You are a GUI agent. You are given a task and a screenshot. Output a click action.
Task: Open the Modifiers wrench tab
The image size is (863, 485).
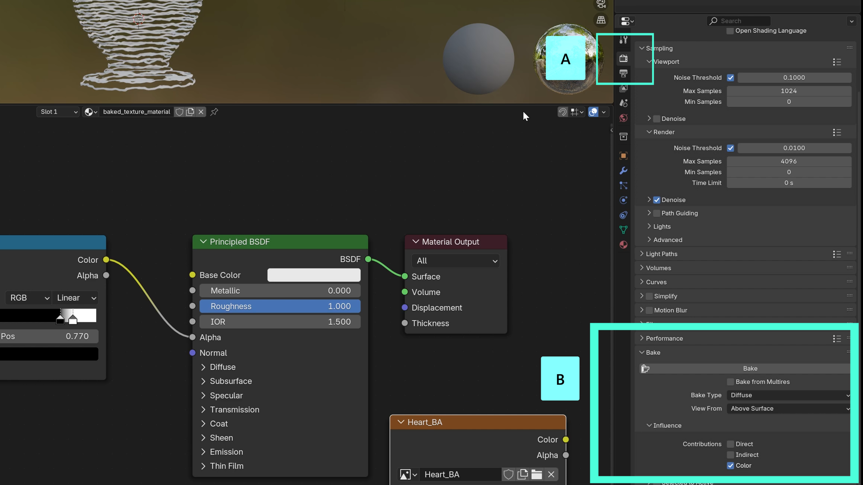(x=623, y=171)
